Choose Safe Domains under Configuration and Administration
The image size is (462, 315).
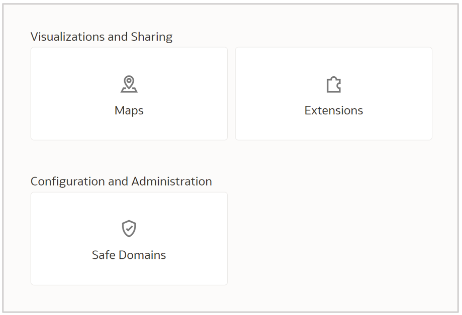click(x=129, y=238)
